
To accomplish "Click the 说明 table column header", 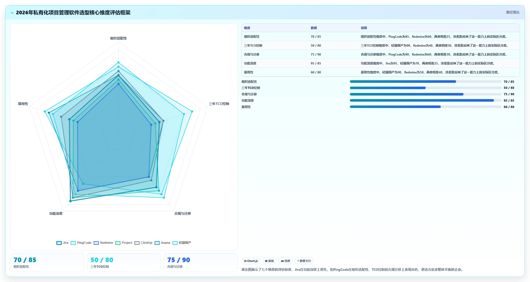I will pyautogui.click(x=364, y=28).
